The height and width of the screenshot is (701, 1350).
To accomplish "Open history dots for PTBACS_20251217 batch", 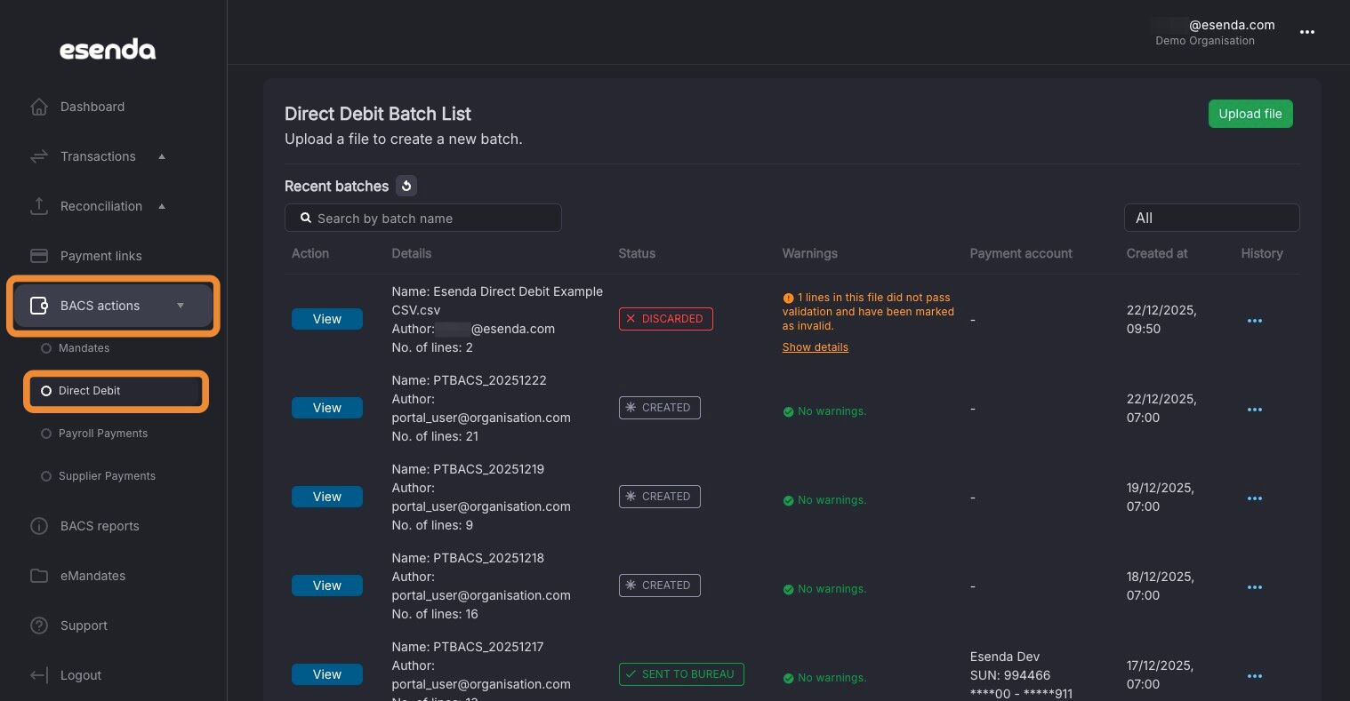I will click(x=1255, y=676).
